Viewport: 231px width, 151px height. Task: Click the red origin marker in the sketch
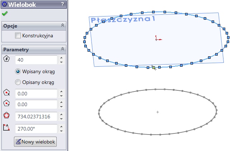[x=159, y=38]
